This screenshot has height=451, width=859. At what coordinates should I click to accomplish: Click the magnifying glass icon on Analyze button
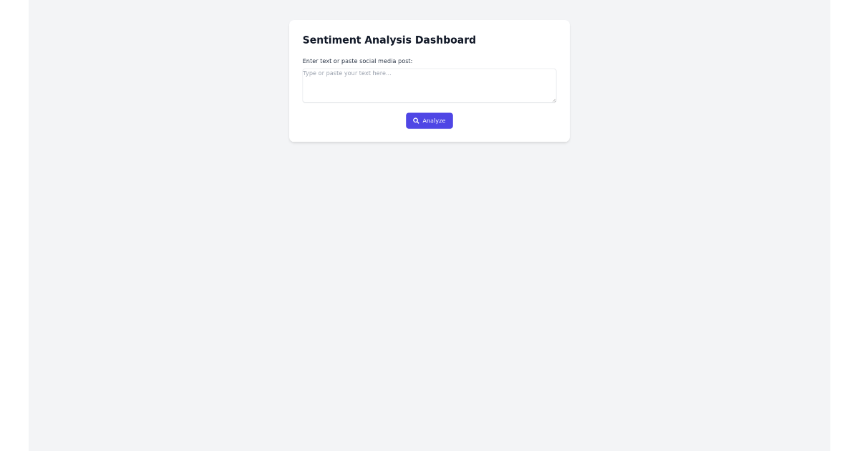click(x=417, y=120)
